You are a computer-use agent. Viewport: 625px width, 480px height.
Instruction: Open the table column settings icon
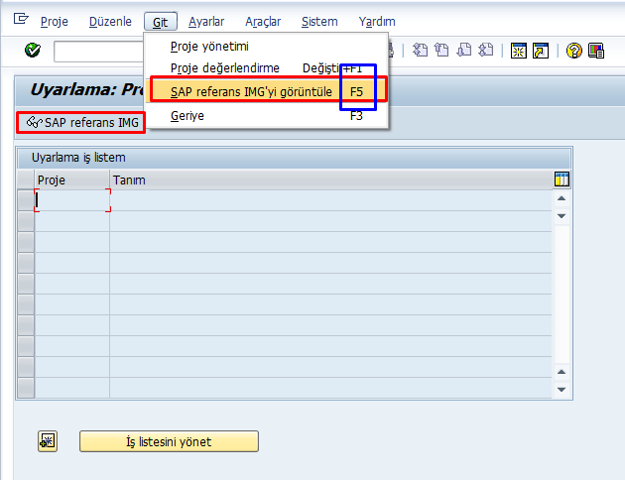click(x=562, y=180)
